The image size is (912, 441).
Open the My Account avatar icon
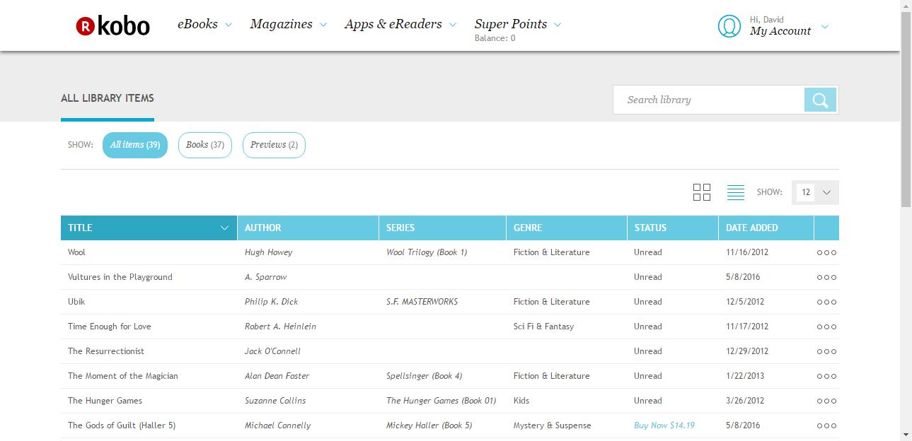[x=729, y=26]
